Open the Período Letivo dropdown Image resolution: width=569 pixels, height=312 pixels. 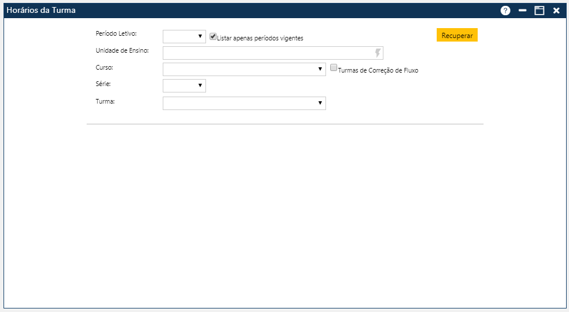coord(184,37)
